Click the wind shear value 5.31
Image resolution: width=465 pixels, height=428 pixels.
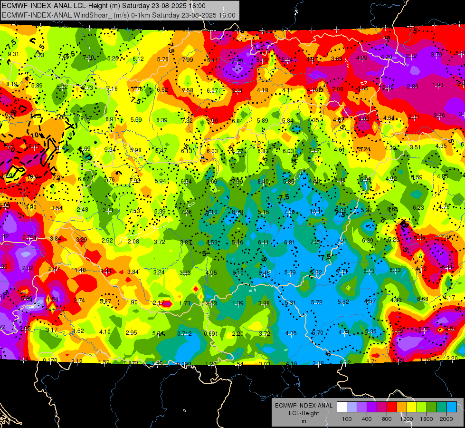point(290,302)
